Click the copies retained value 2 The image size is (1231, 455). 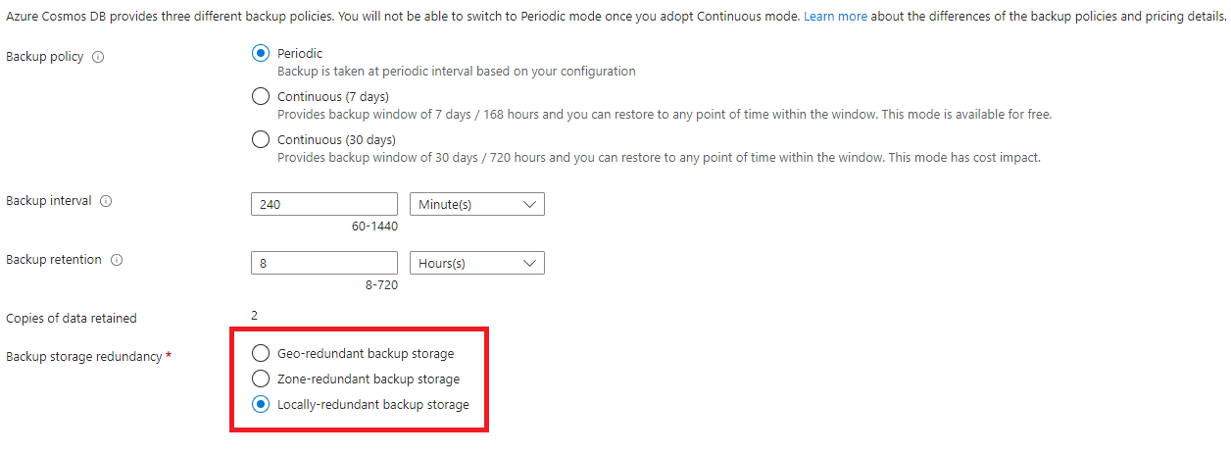pos(255,315)
